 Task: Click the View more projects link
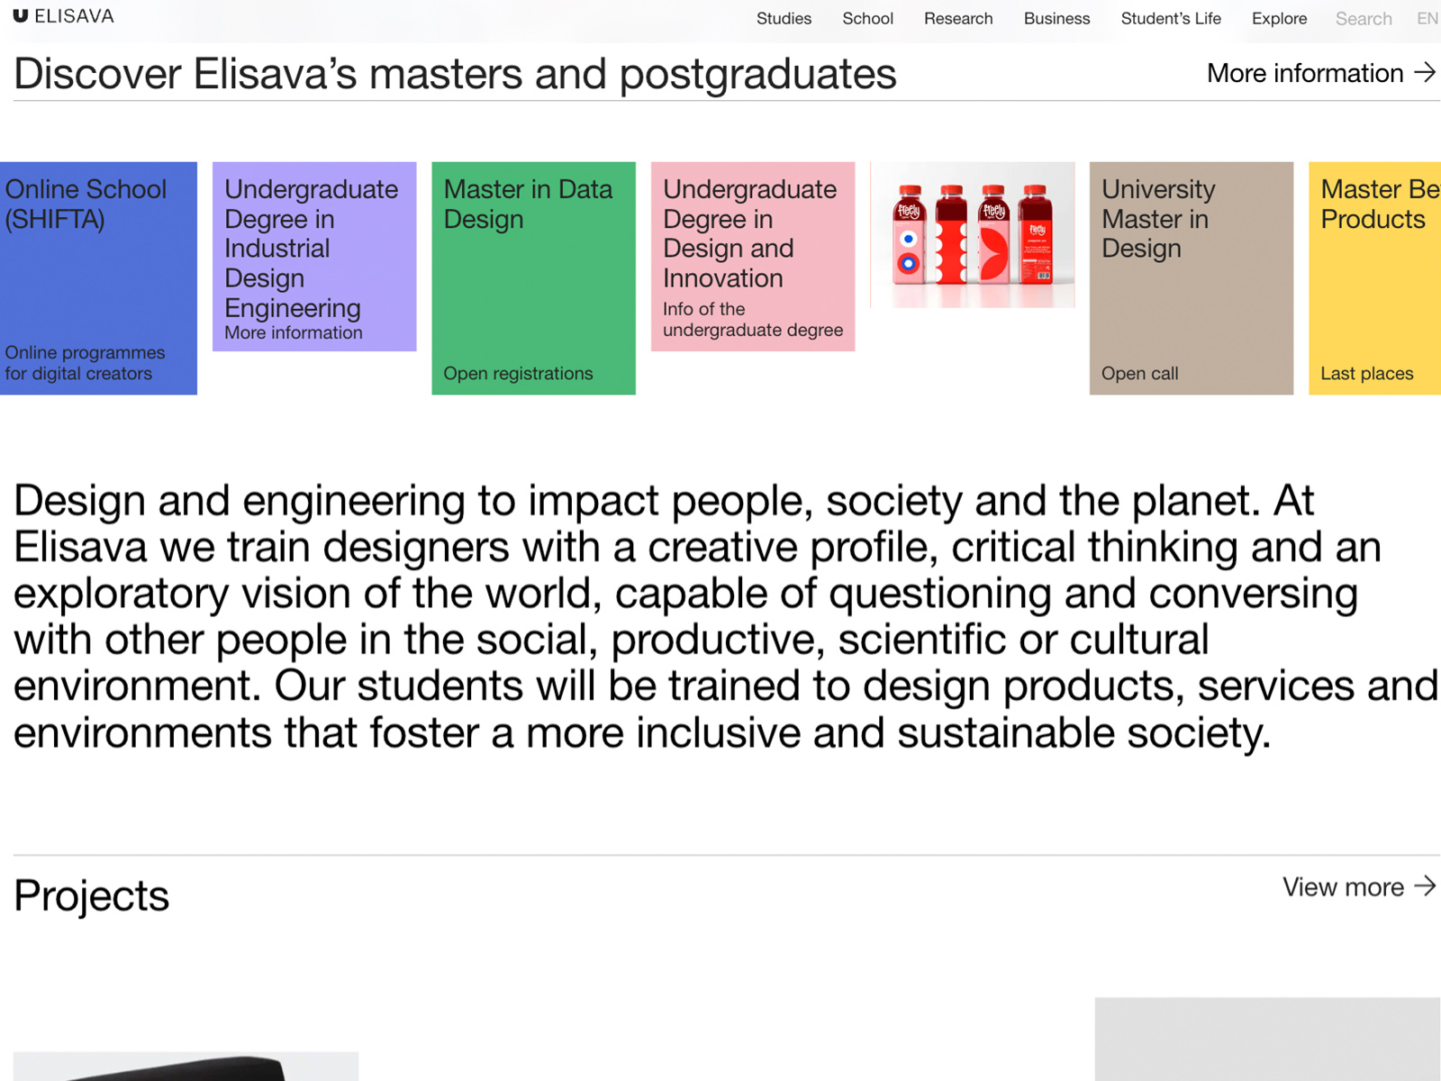[1343, 887]
